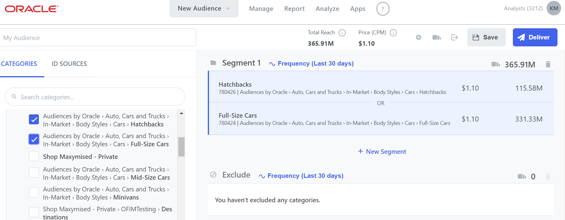Click the export arrow icon beside Save

pyautogui.click(x=454, y=37)
